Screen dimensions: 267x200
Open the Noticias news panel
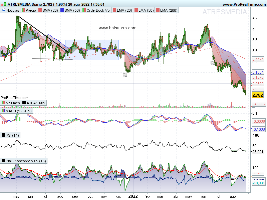(x=10, y=10)
